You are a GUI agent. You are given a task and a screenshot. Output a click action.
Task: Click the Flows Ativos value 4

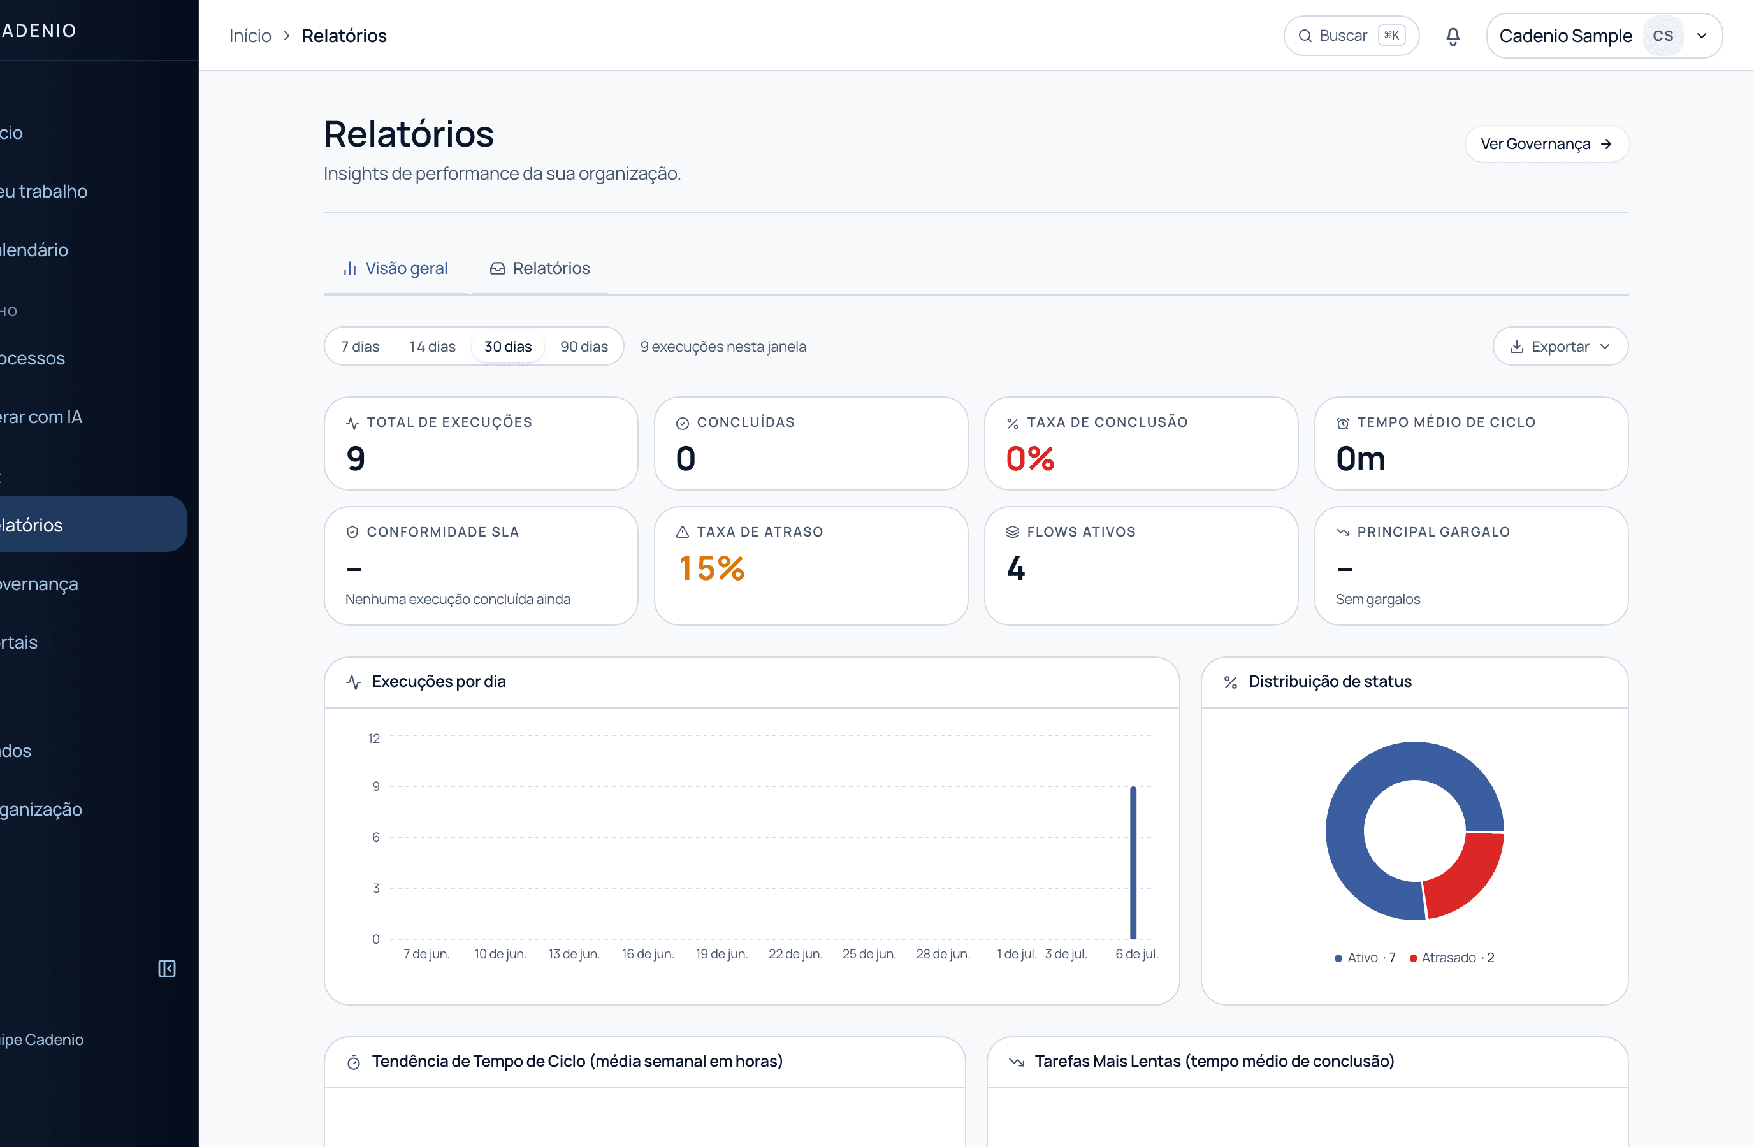click(1015, 568)
